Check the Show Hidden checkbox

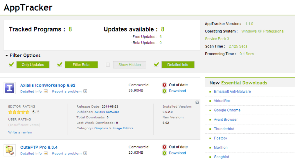pos(108,65)
